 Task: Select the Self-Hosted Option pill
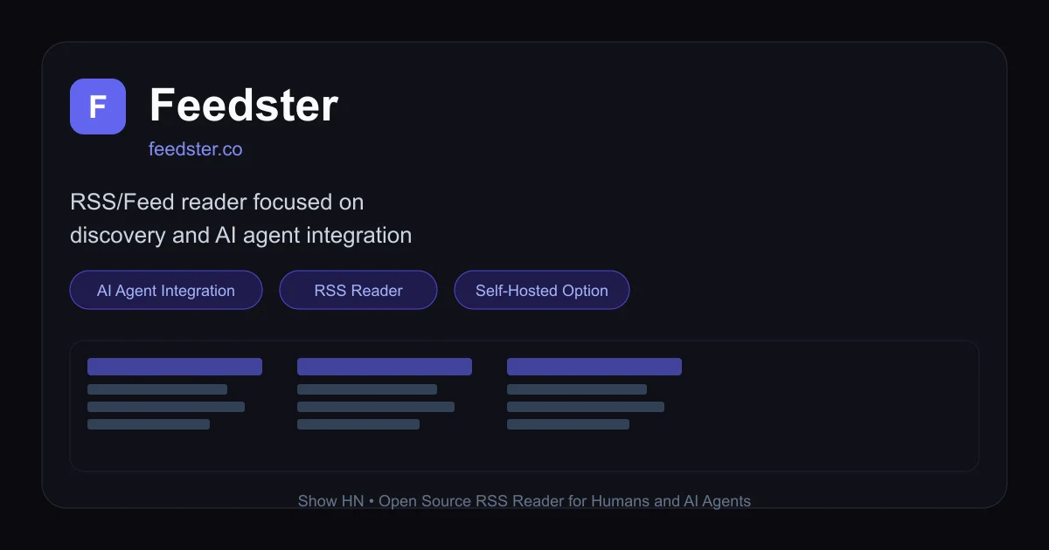(542, 290)
